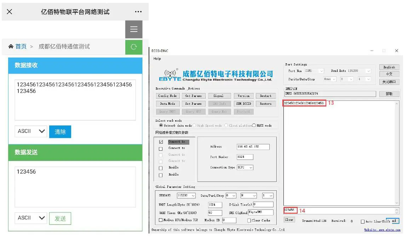Click the 中文 language button
This screenshot has height=237, width=408.
click(x=389, y=74)
